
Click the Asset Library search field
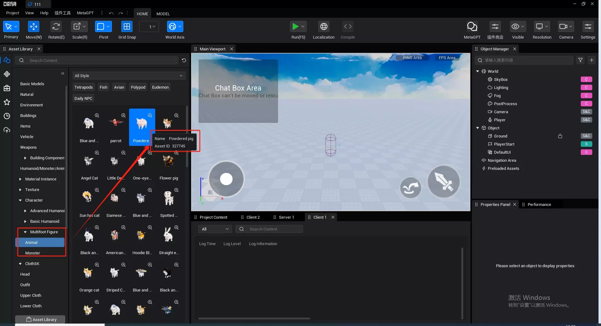click(x=97, y=60)
